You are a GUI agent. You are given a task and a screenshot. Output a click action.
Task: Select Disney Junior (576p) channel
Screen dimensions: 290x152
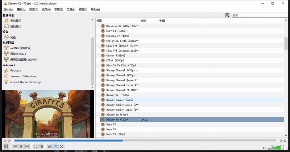coord(119,100)
